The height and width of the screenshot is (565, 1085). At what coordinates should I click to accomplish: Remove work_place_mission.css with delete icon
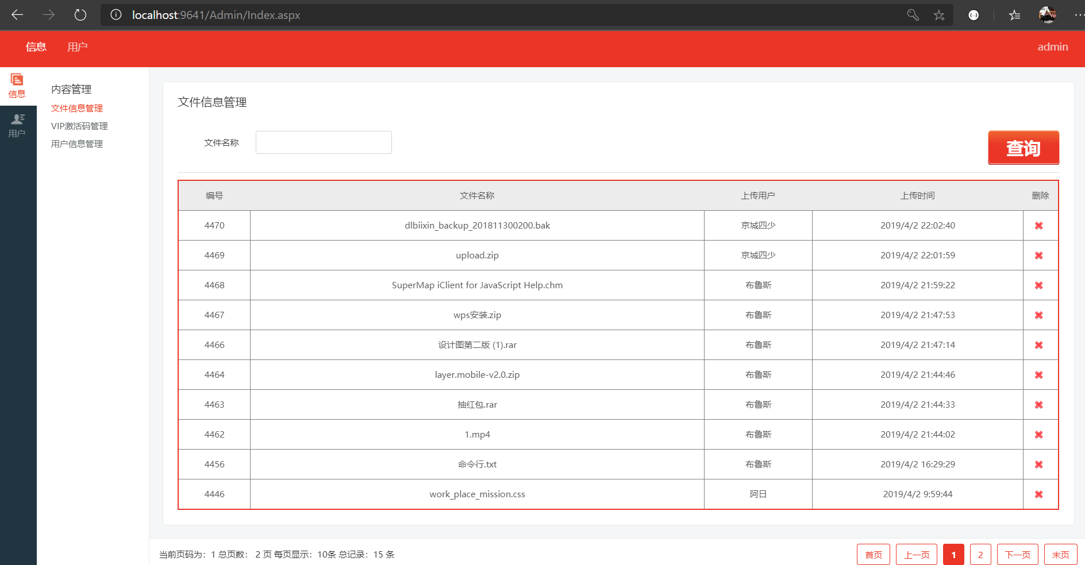pos(1038,494)
